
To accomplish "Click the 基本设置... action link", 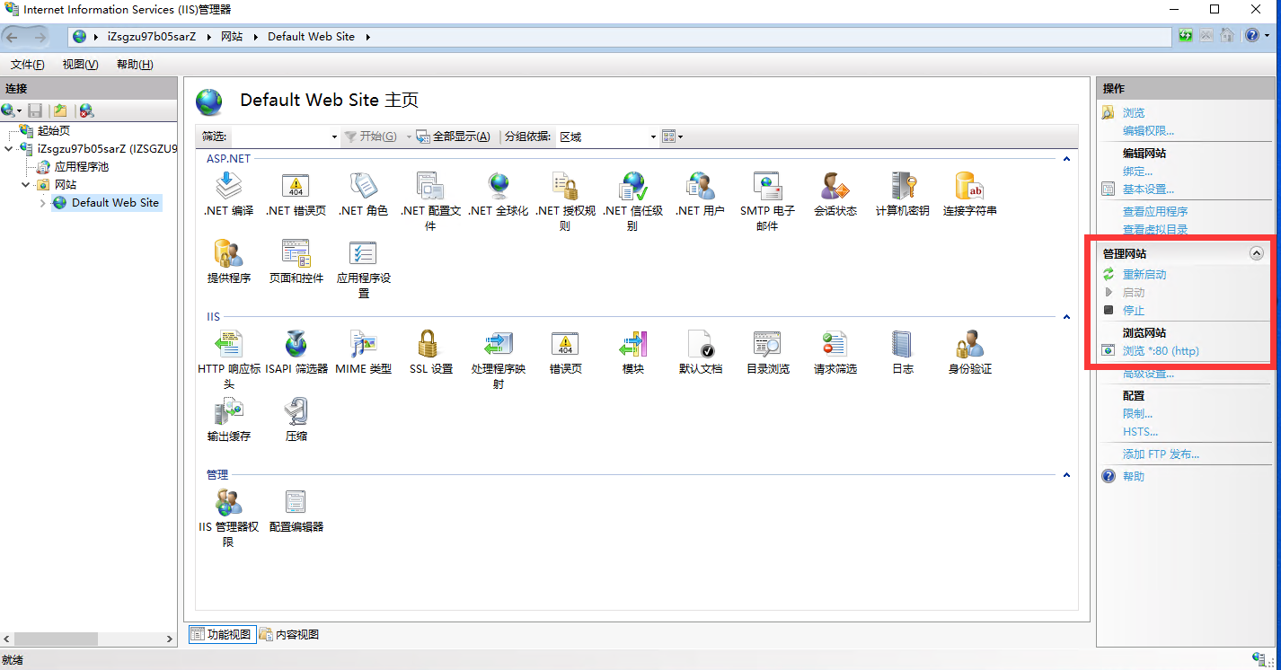I will [1148, 190].
